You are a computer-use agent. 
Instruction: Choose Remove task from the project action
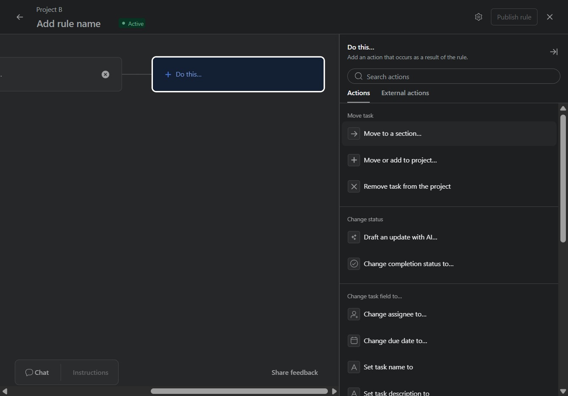[449, 187]
